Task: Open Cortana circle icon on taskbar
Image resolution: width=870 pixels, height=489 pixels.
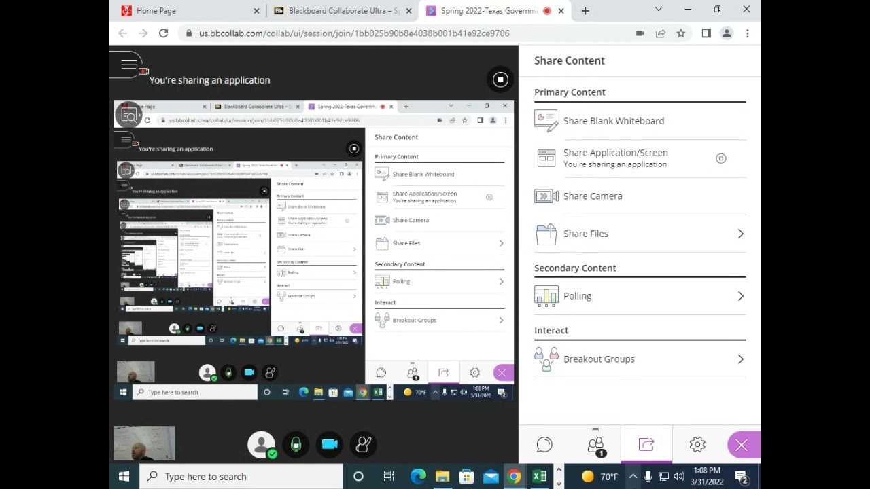Action: click(358, 477)
